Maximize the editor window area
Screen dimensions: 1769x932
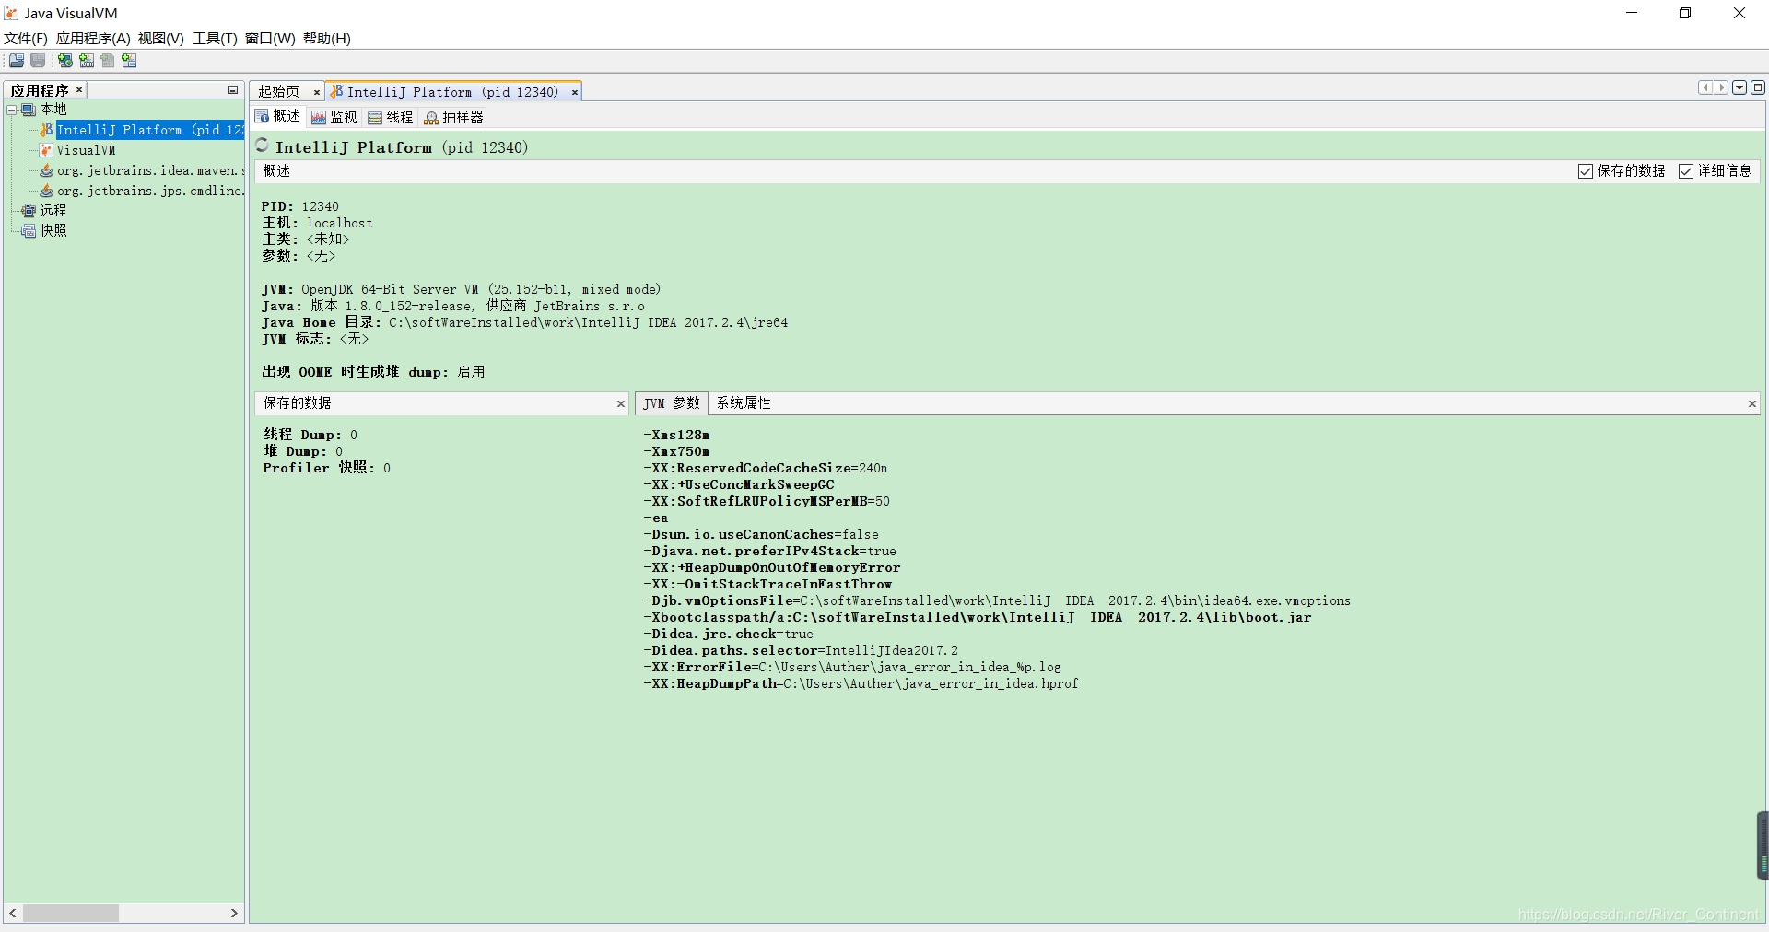coord(1758,88)
